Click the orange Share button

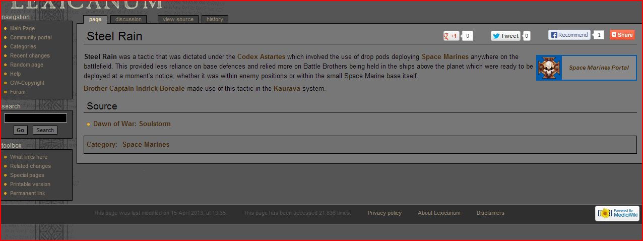[622, 35]
